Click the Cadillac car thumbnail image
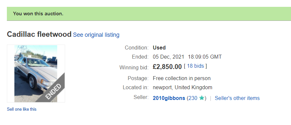The image size is (291, 125). pos(36,74)
